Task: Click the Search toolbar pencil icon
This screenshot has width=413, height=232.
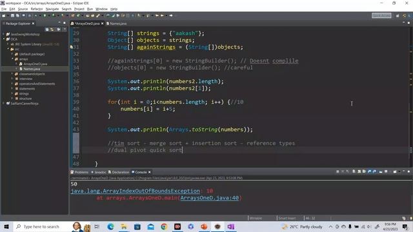Action: [98, 15]
